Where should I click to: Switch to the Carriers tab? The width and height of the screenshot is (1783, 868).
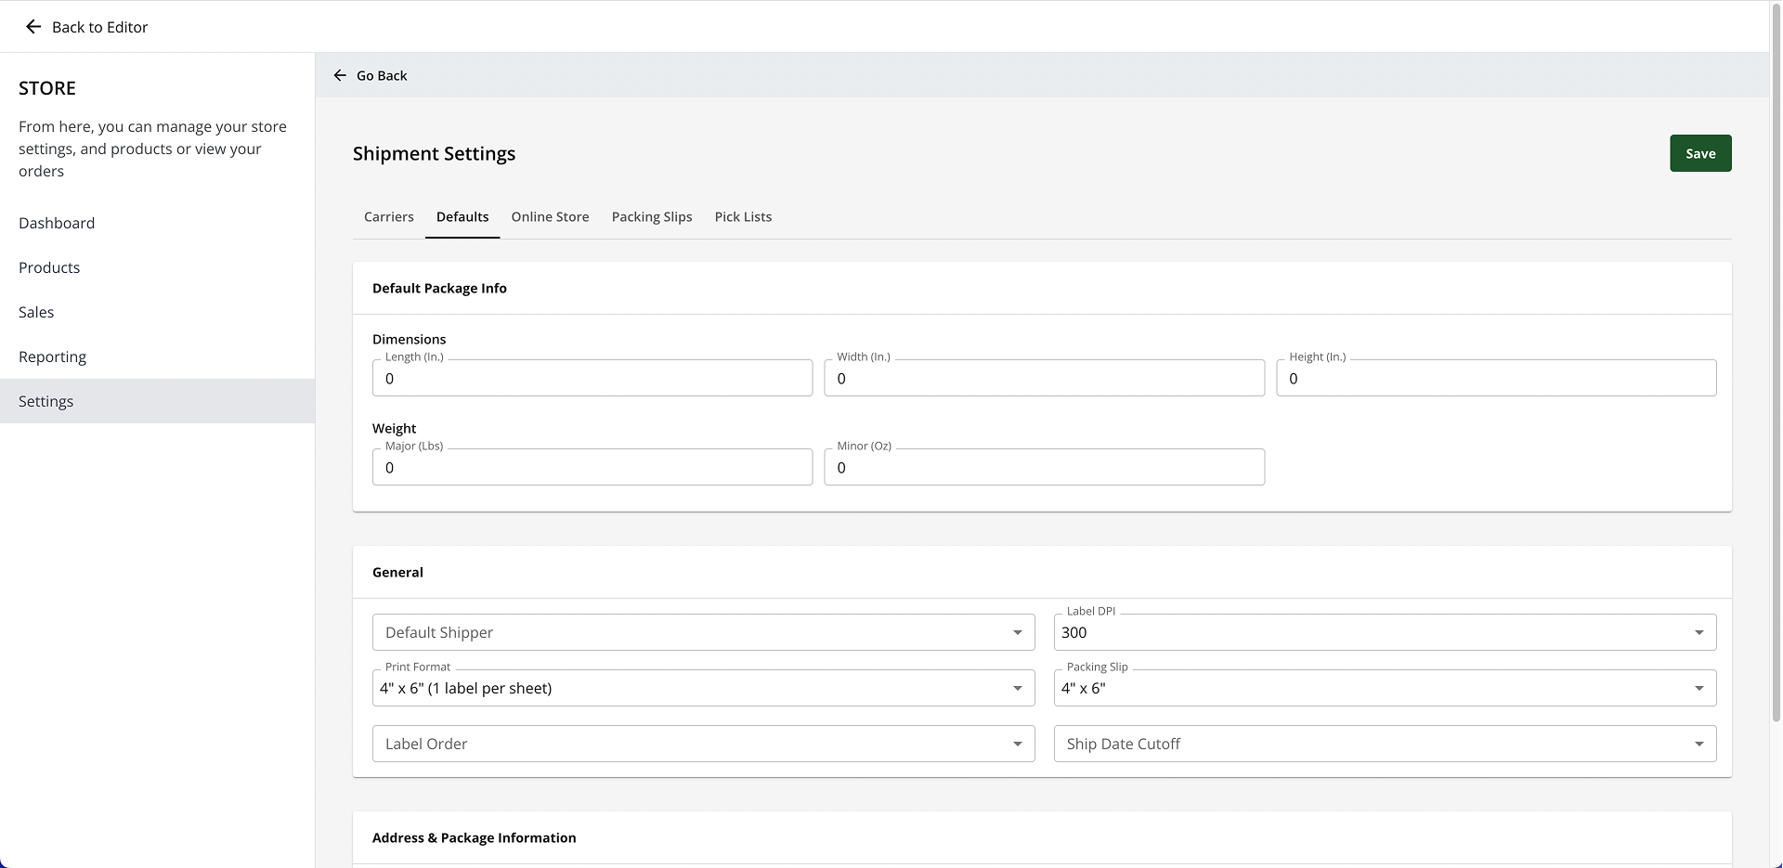tap(388, 217)
